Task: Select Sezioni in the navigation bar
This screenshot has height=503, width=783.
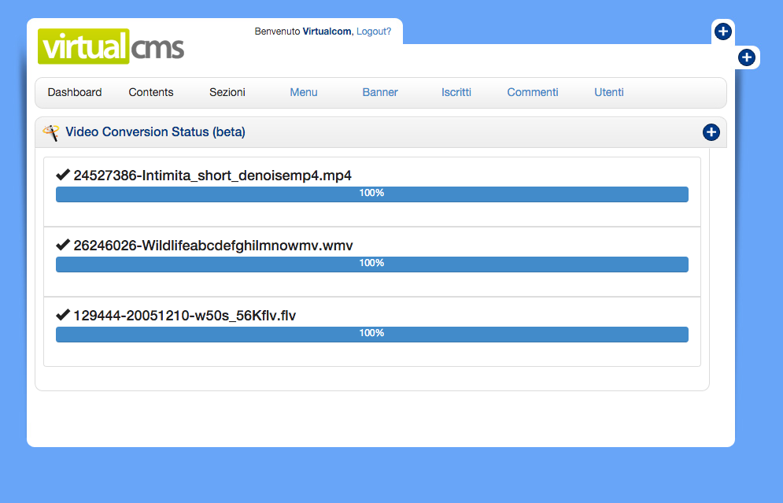Action: coord(227,92)
